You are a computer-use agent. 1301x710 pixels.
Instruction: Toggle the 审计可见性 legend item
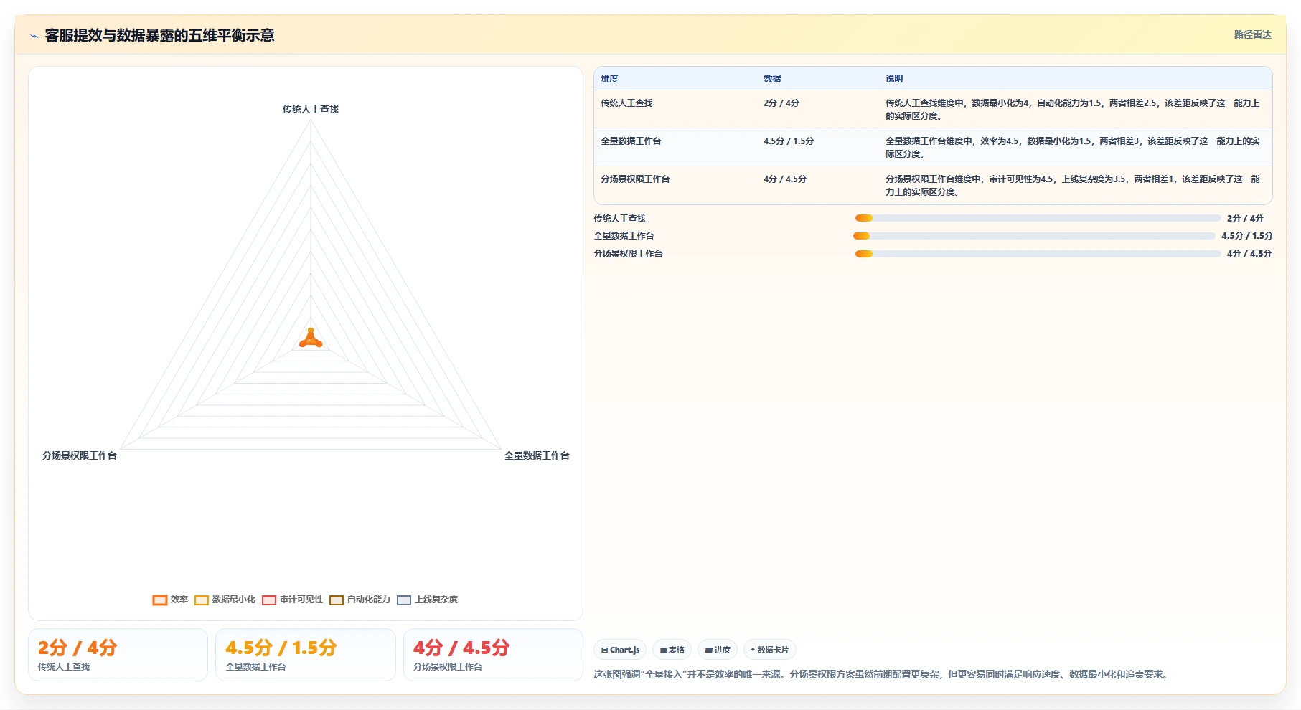[x=293, y=600]
